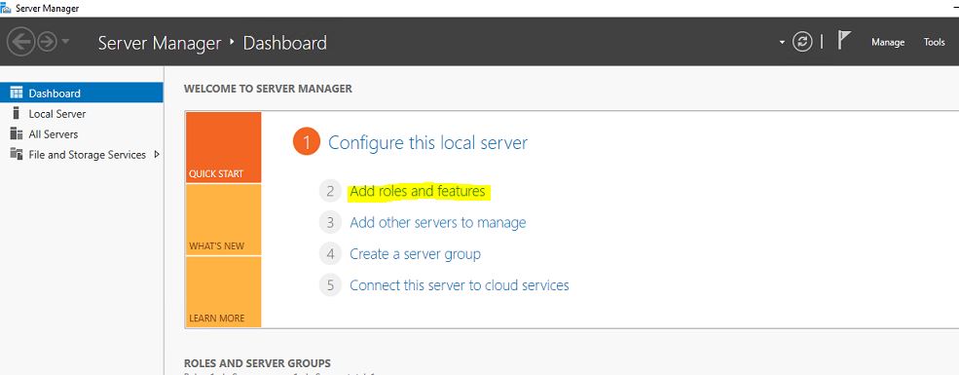The width and height of the screenshot is (959, 375).
Task: Click the Dashboard breadcrumb title
Action: click(x=285, y=43)
